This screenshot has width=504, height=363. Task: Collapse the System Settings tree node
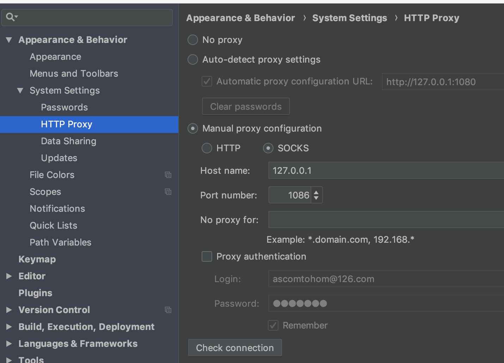(x=20, y=91)
